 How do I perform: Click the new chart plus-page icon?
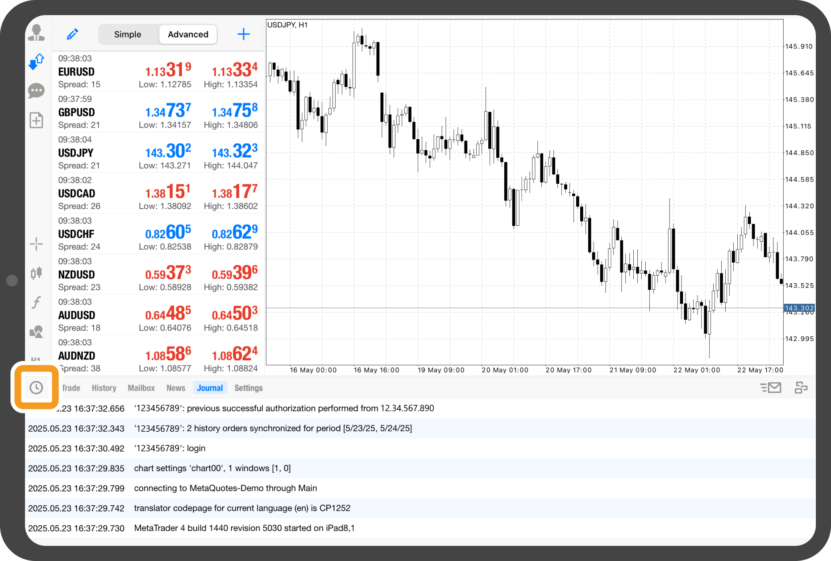click(36, 120)
